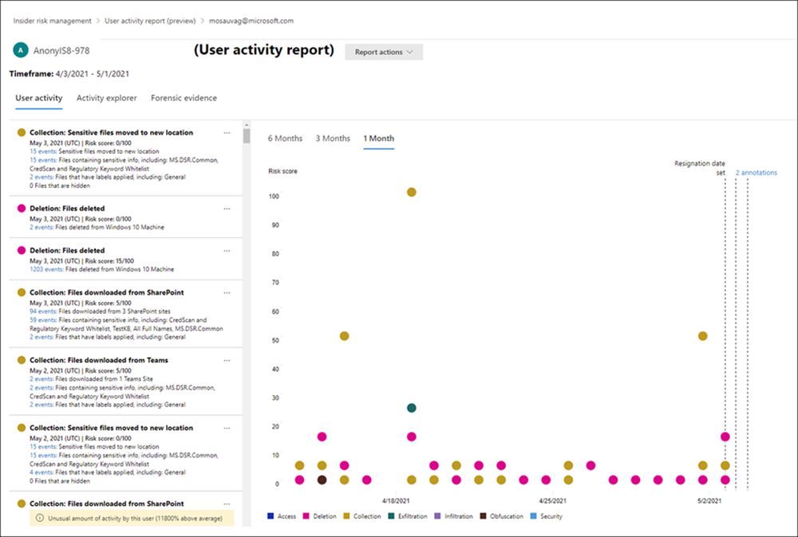Select the risk score 100 data point on chart
The image size is (798, 537).
pyautogui.click(x=412, y=192)
